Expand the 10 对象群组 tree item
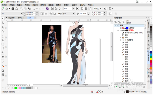153x95 pixels. point(121,40)
